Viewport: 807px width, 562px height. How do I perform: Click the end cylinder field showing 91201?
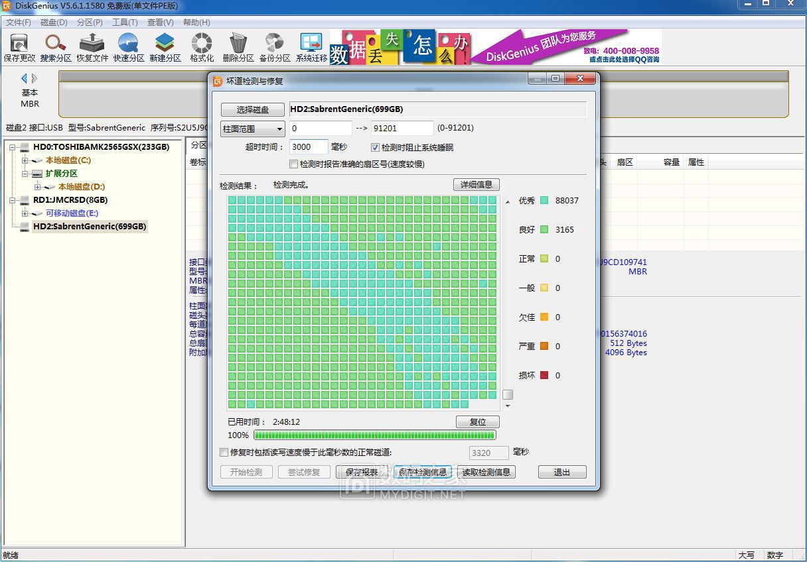coord(402,129)
